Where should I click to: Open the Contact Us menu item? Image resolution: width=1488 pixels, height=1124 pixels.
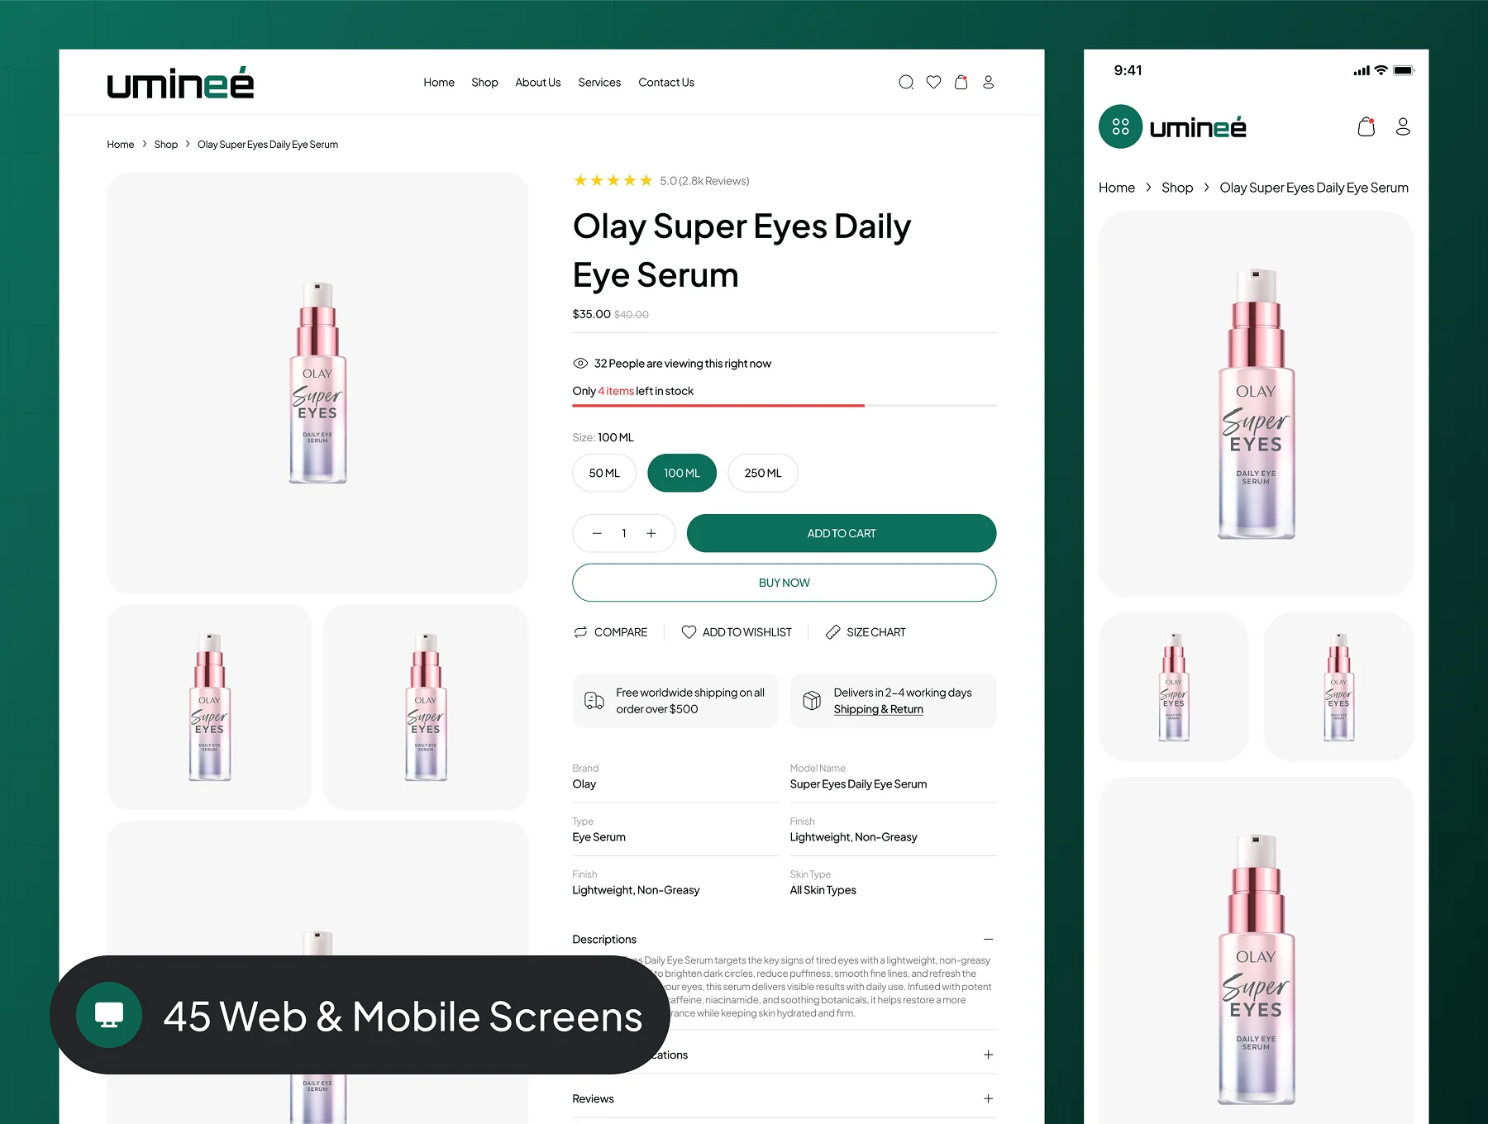pos(666,82)
